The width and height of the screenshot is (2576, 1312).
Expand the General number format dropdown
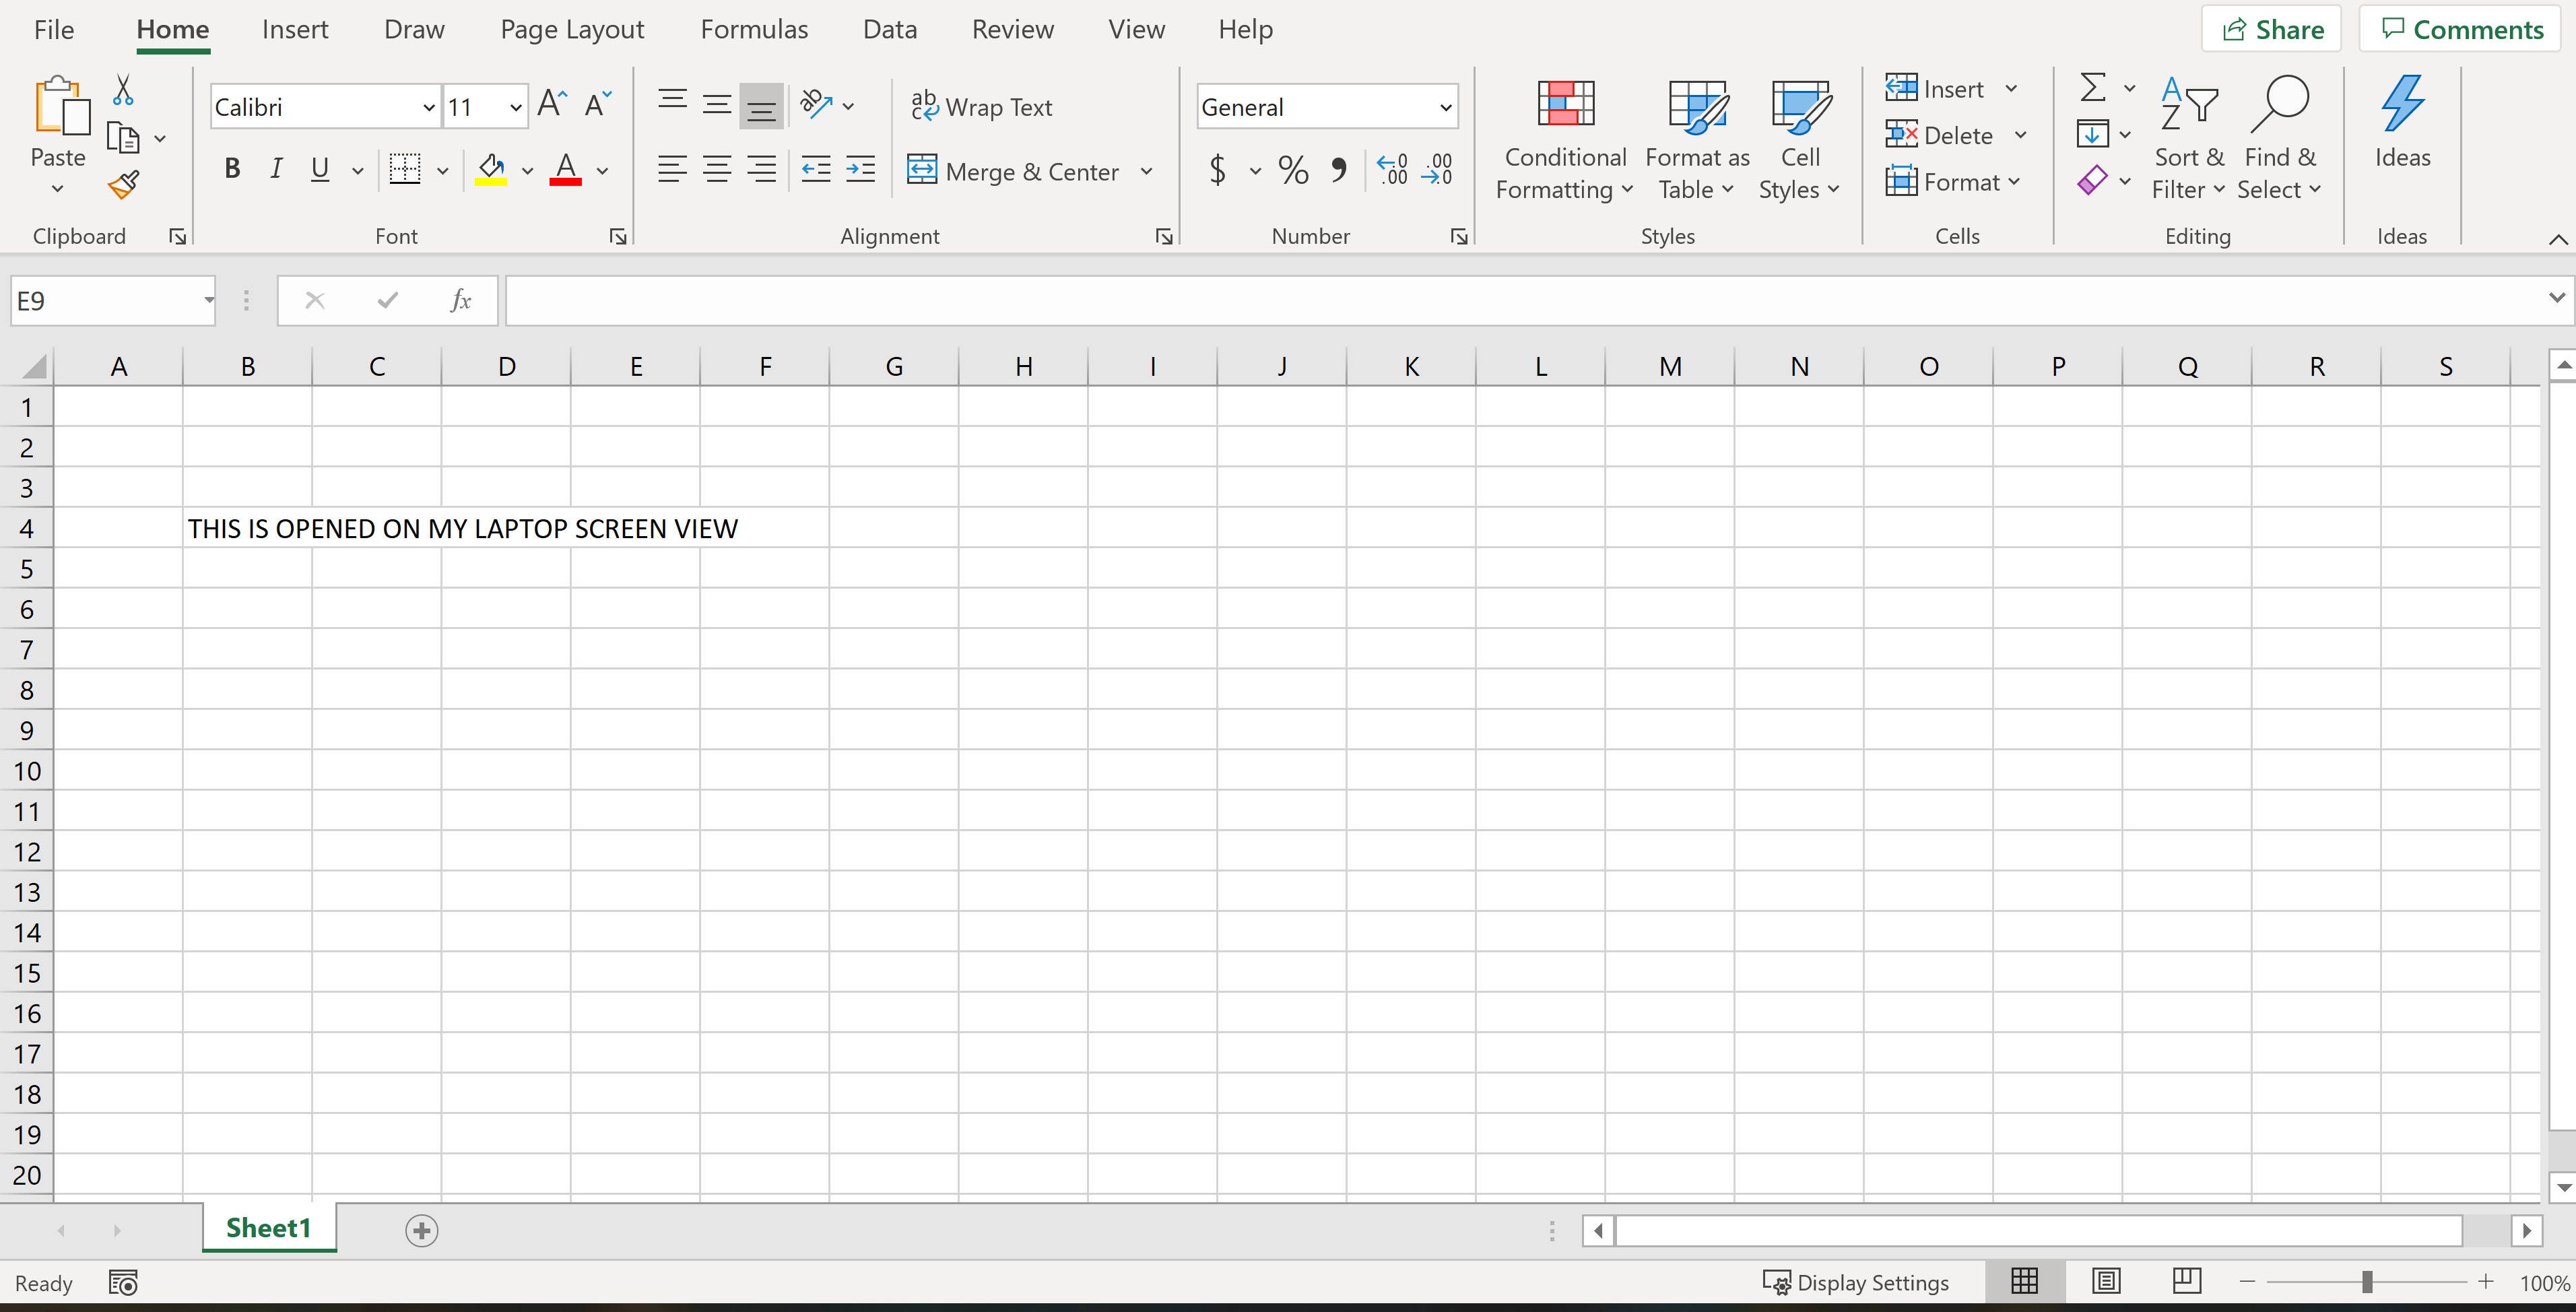pos(1445,107)
